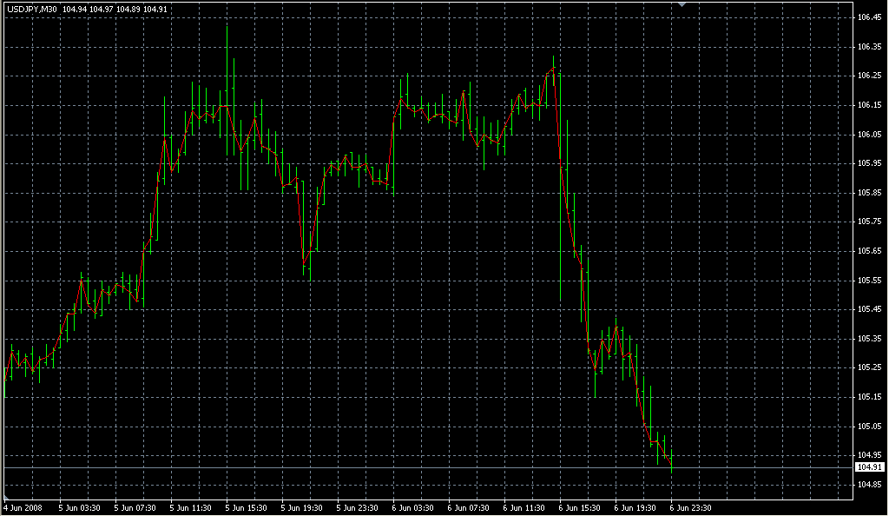This screenshot has height=516, width=889.
Task: Click the chart shift triangle marker
Action: click(x=683, y=5)
